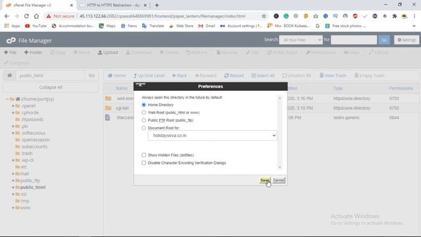Close the Preferences dialog with X
Image resolution: width=421 pixels, height=237 pixels.
(x=140, y=85)
